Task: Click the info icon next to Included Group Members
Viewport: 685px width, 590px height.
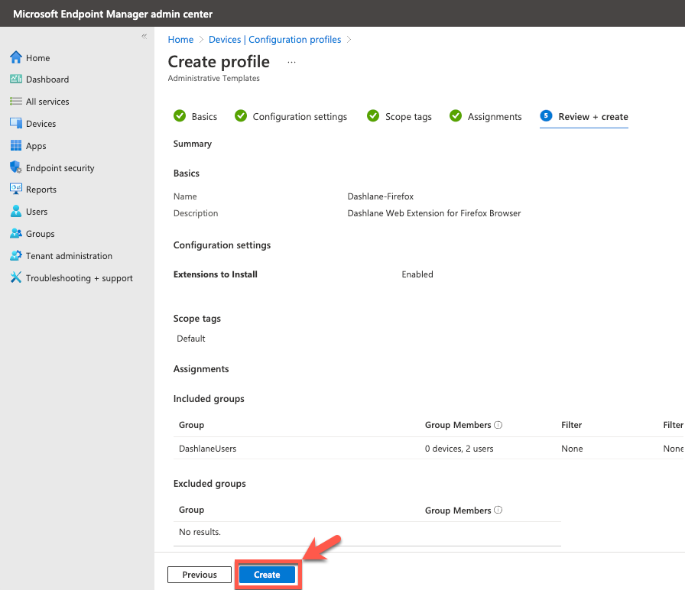Action: (498, 424)
